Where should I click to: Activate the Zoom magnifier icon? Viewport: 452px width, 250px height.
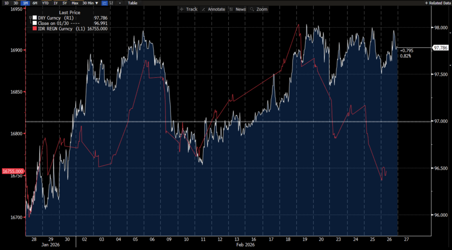252,10
